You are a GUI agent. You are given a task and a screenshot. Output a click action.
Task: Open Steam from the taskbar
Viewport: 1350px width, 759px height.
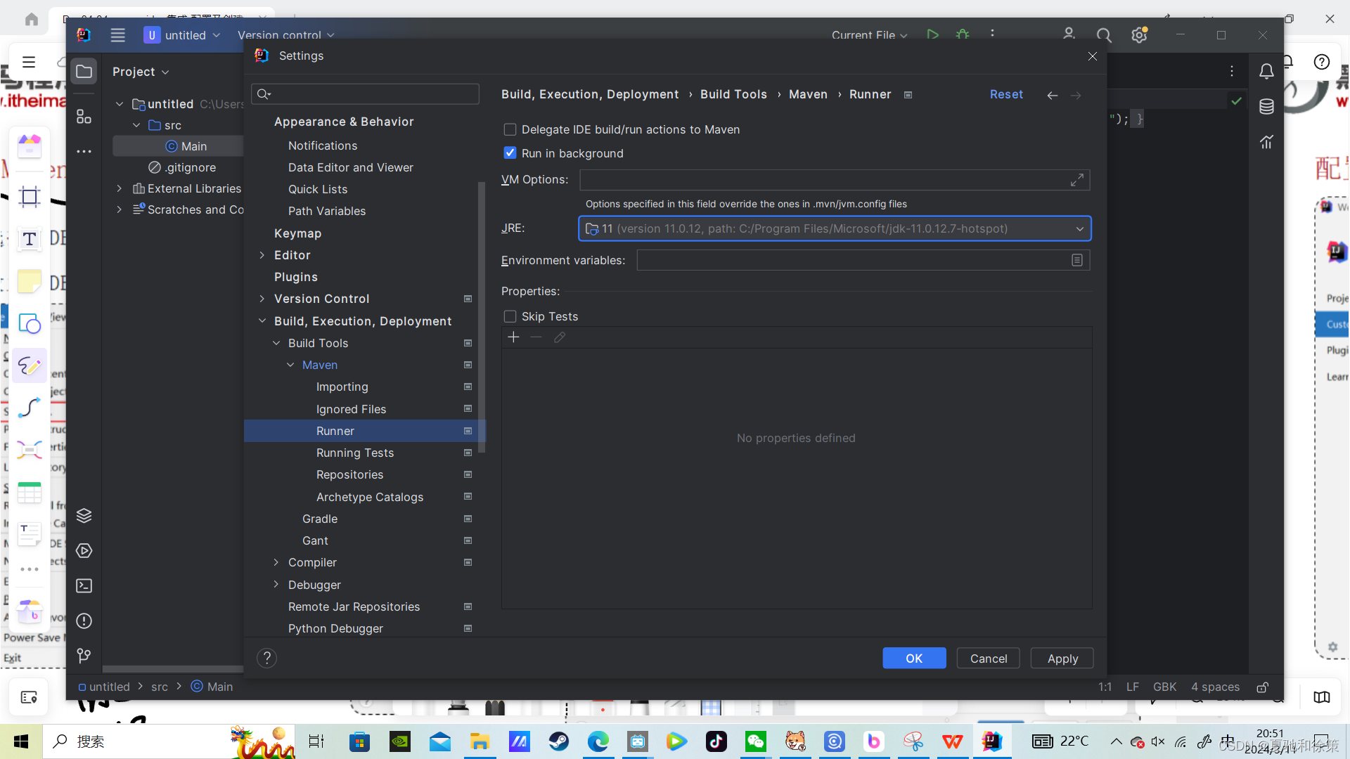(x=559, y=741)
